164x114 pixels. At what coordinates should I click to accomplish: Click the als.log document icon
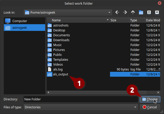coord(50,69)
